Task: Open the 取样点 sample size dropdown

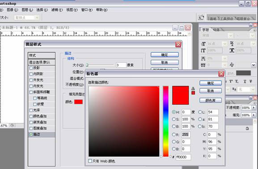Action: [37, 17]
